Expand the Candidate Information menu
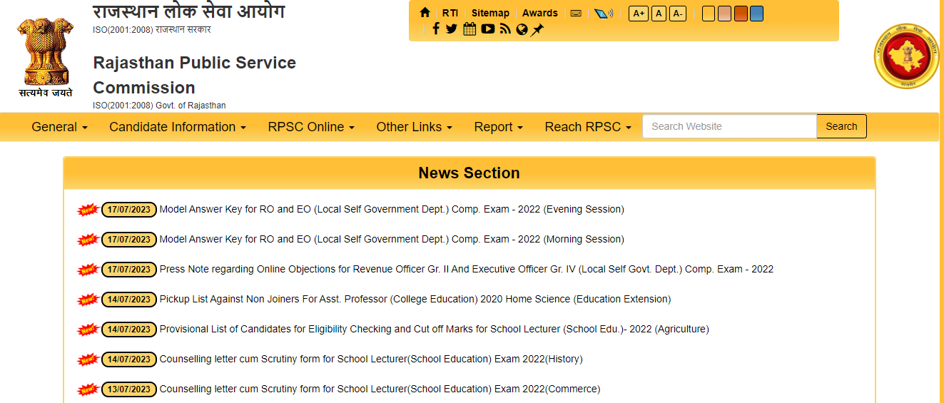944x403 pixels. [178, 127]
